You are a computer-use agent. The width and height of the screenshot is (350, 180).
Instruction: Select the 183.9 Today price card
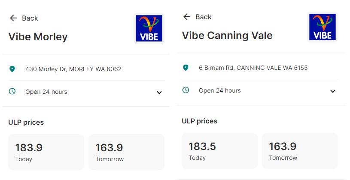pyautogui.click(x=46, y=152)
